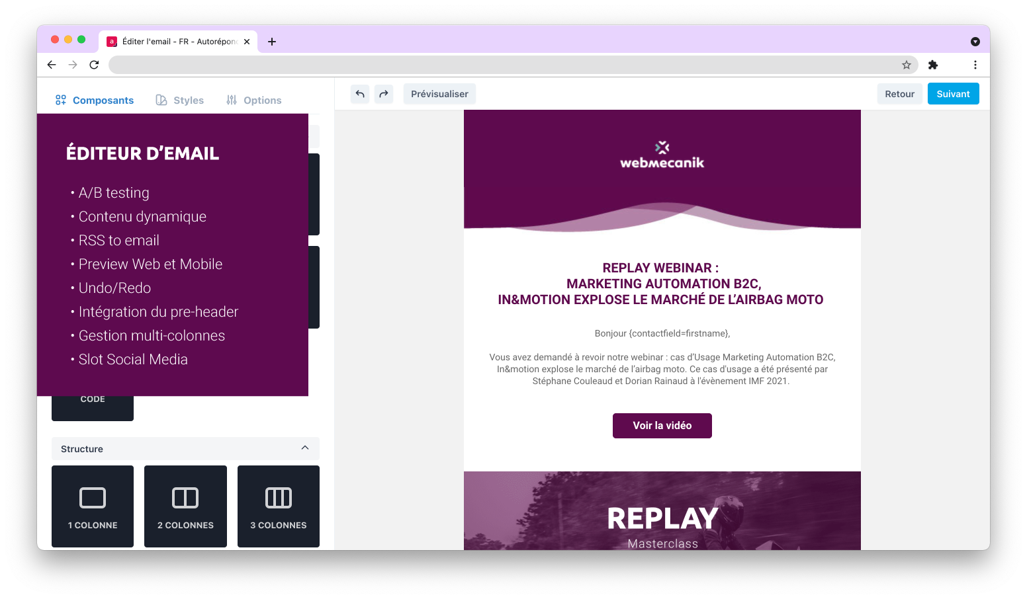Open a new browser tab

272,42
